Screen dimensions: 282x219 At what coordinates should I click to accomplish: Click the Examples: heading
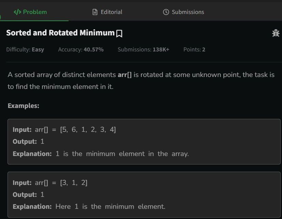point(24,106)
